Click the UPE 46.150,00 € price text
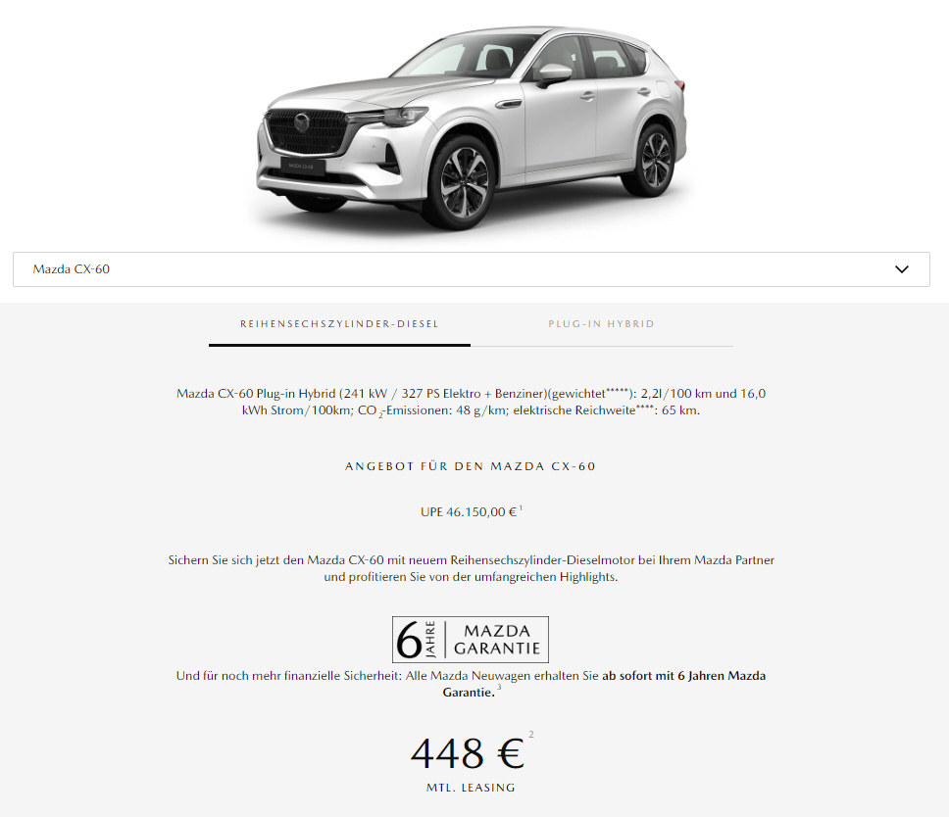949x817 pixels. coord(469,512)
